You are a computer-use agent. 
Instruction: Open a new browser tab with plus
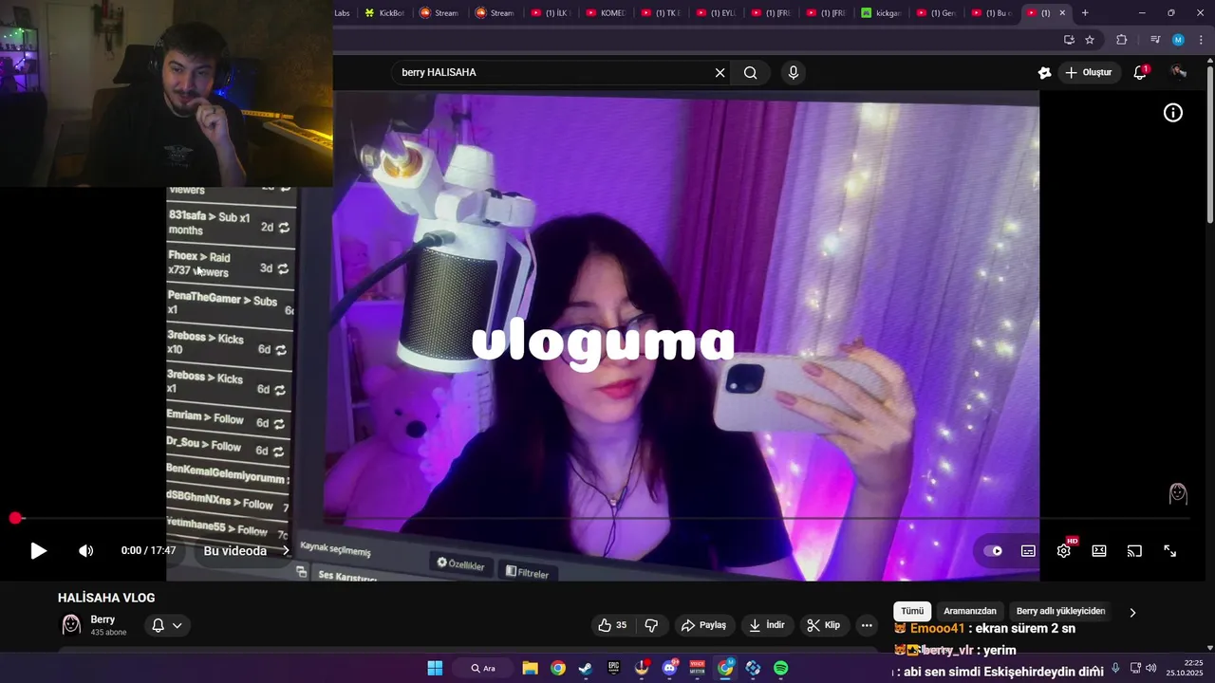[1085, 13]
